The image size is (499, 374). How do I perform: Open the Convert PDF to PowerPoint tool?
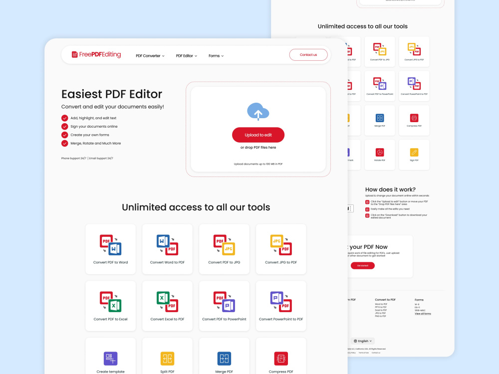coord(224,306)
